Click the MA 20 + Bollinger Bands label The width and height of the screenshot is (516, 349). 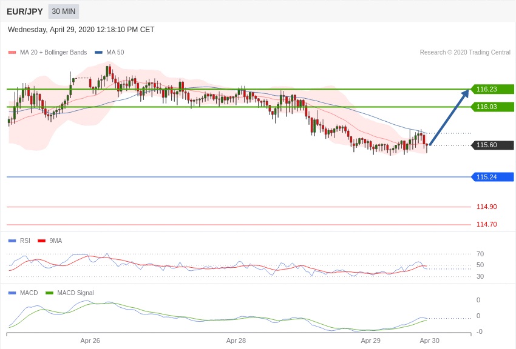[53, 52]
